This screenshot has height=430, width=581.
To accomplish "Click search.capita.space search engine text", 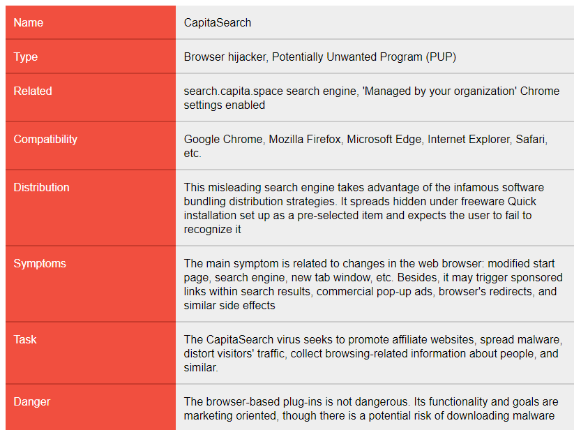I will pyautogui.click(x=270, y=91).
